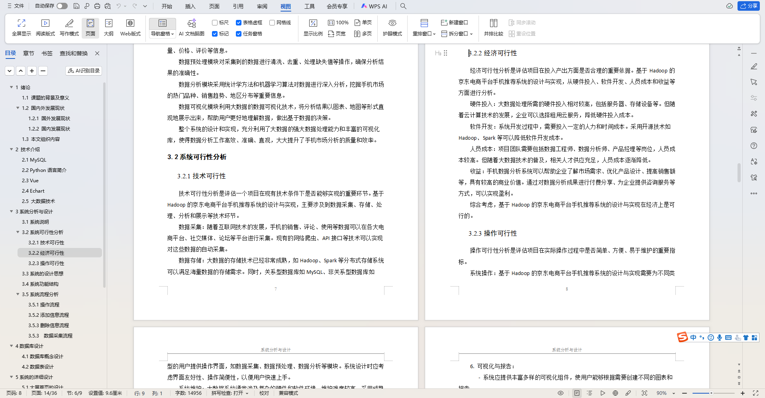Open the 90% zoom level dropdown

point(673,393)
